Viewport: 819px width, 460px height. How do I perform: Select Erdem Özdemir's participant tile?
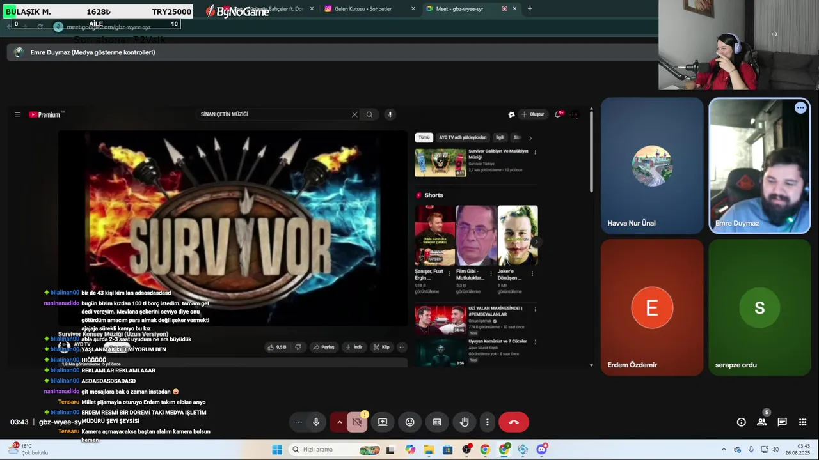pyautogui.click(x=652, y=307)
